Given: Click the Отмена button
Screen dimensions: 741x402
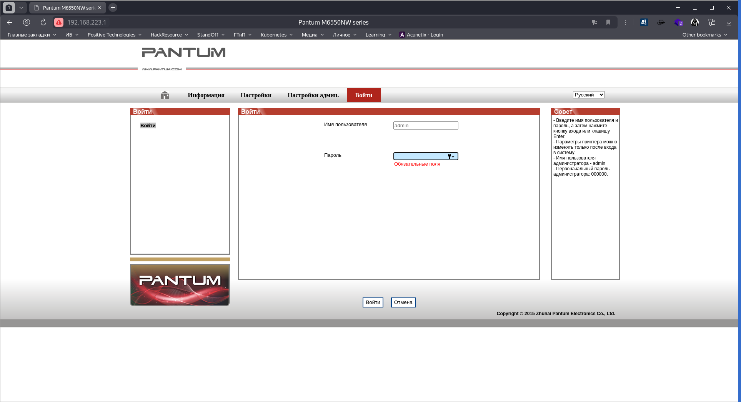Looking at the screenshot, I should point(403,302).
